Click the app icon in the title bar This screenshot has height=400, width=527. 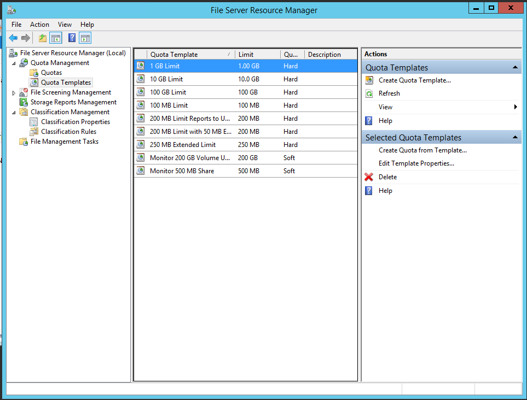coord(11,10)
